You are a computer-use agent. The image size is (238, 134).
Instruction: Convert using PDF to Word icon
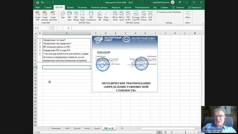click(115, 16)
